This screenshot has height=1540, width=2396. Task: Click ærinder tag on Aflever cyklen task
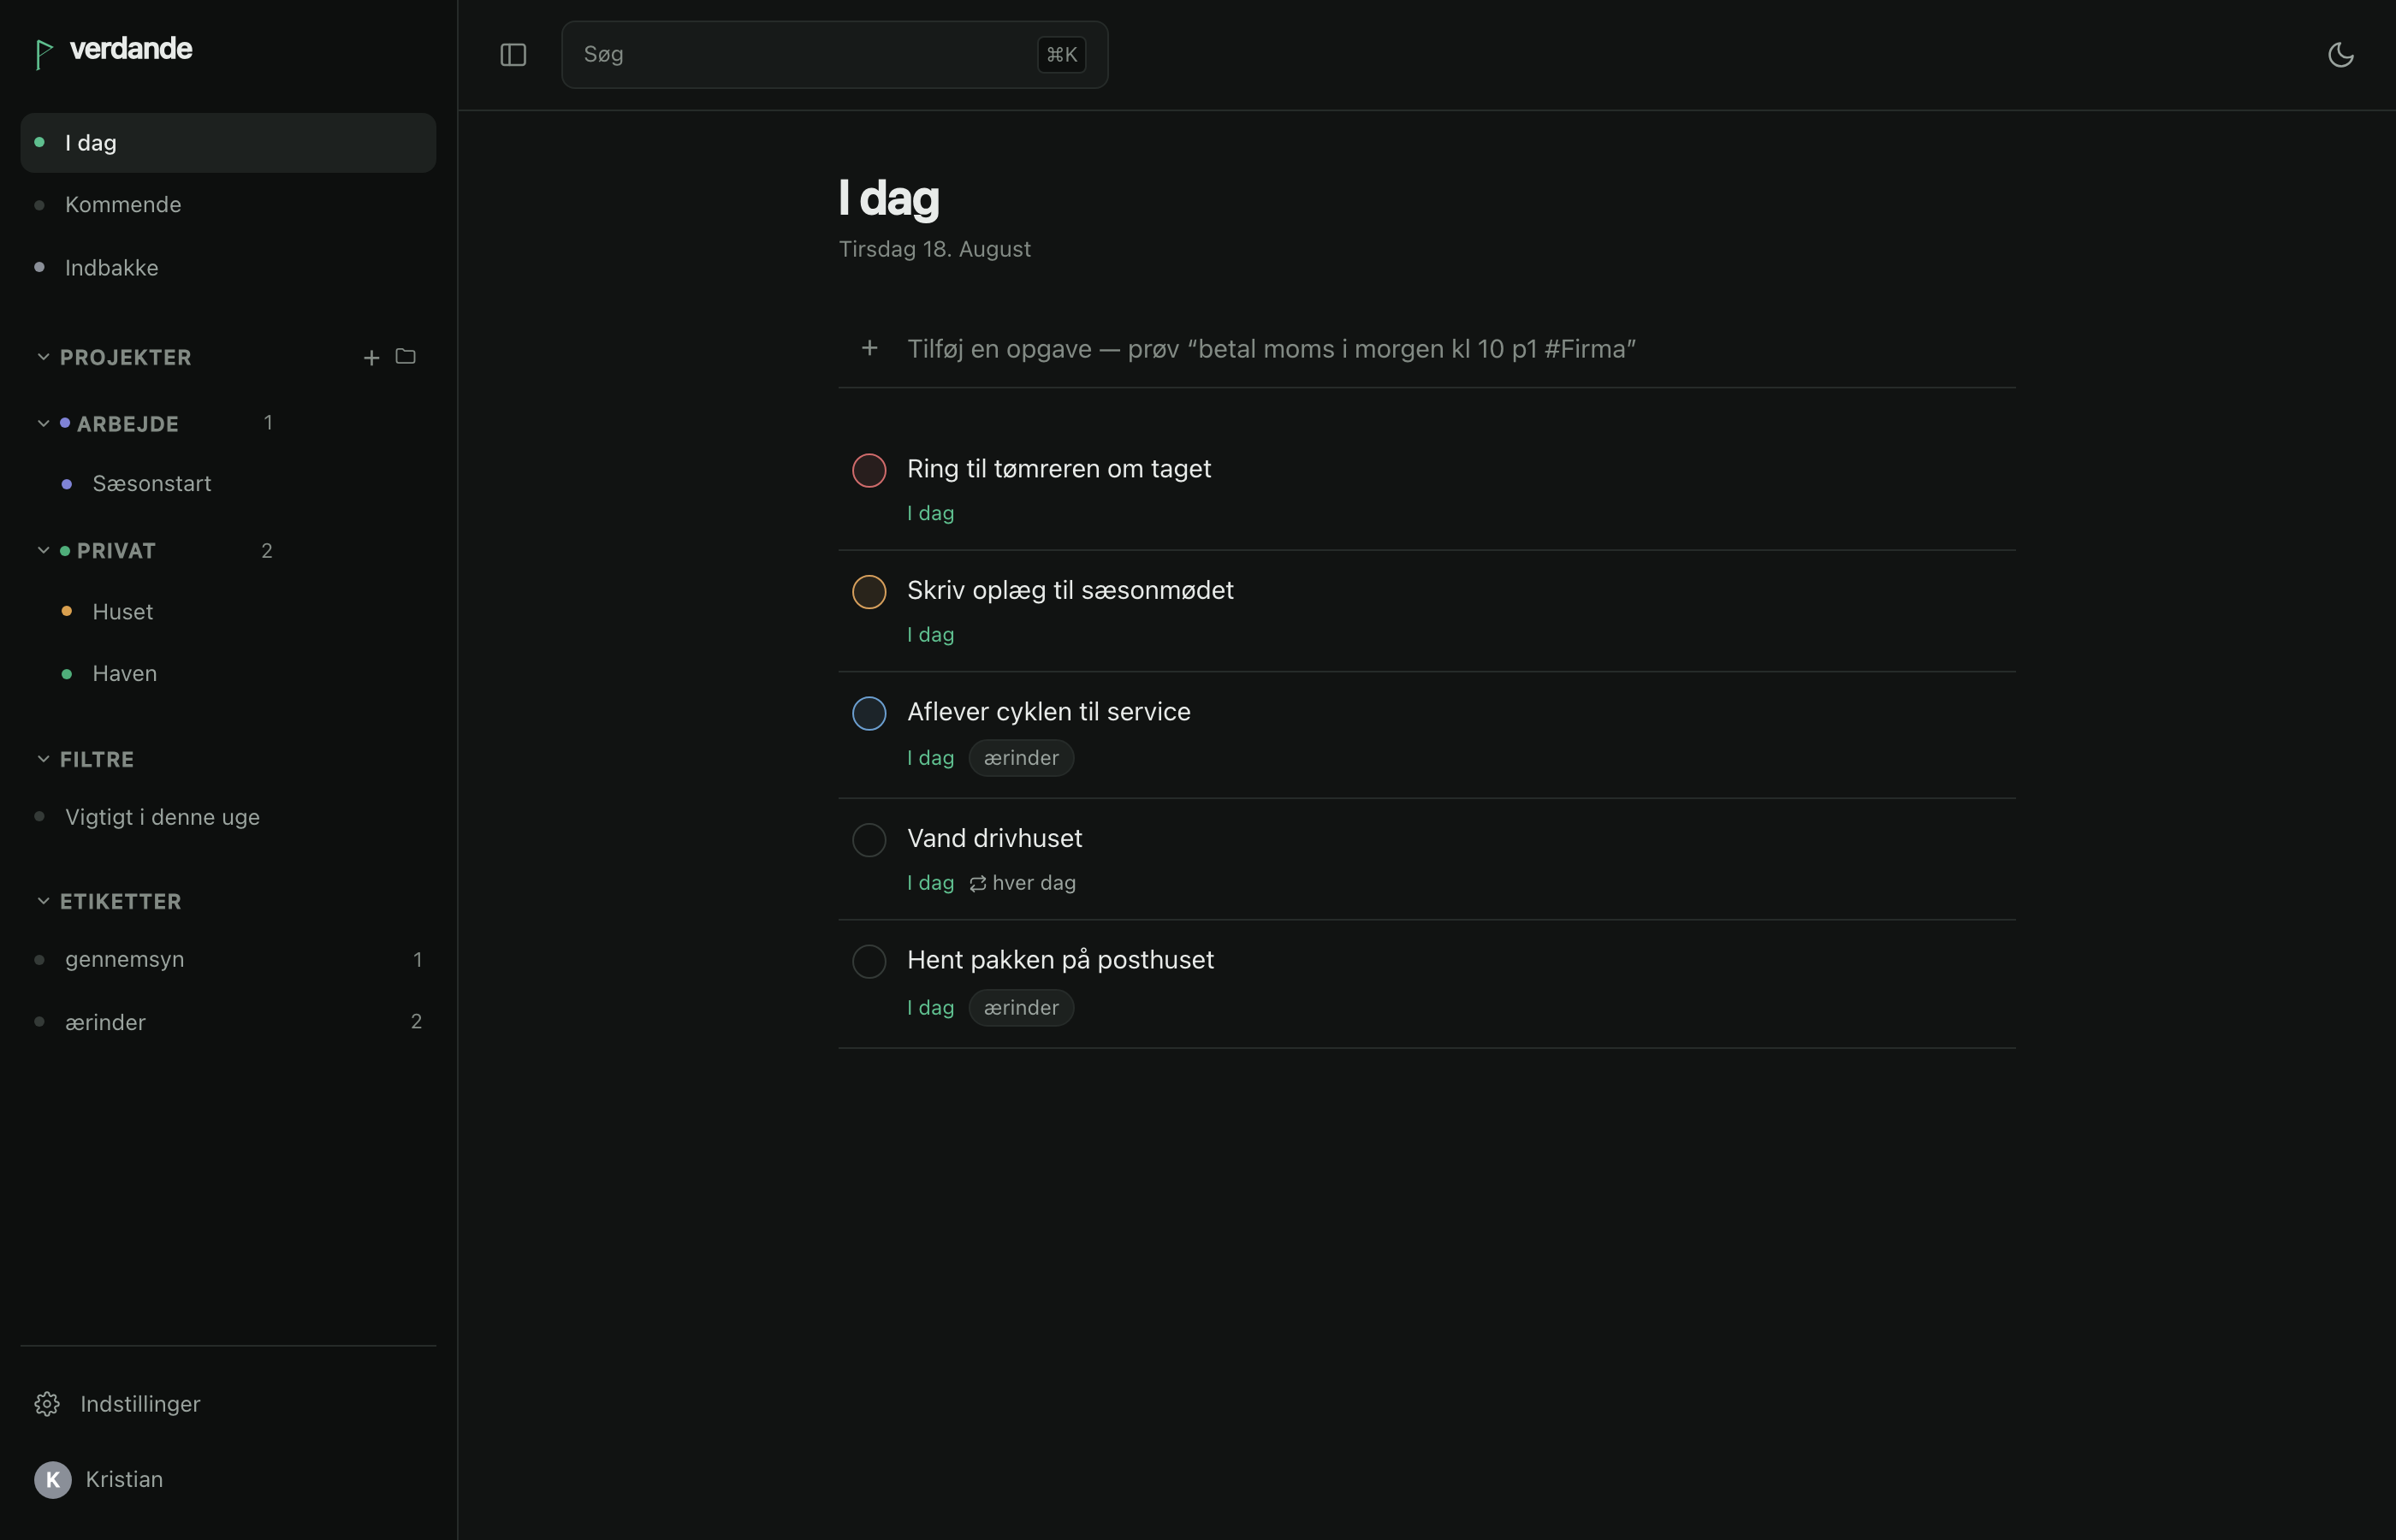pos(1021,758)
